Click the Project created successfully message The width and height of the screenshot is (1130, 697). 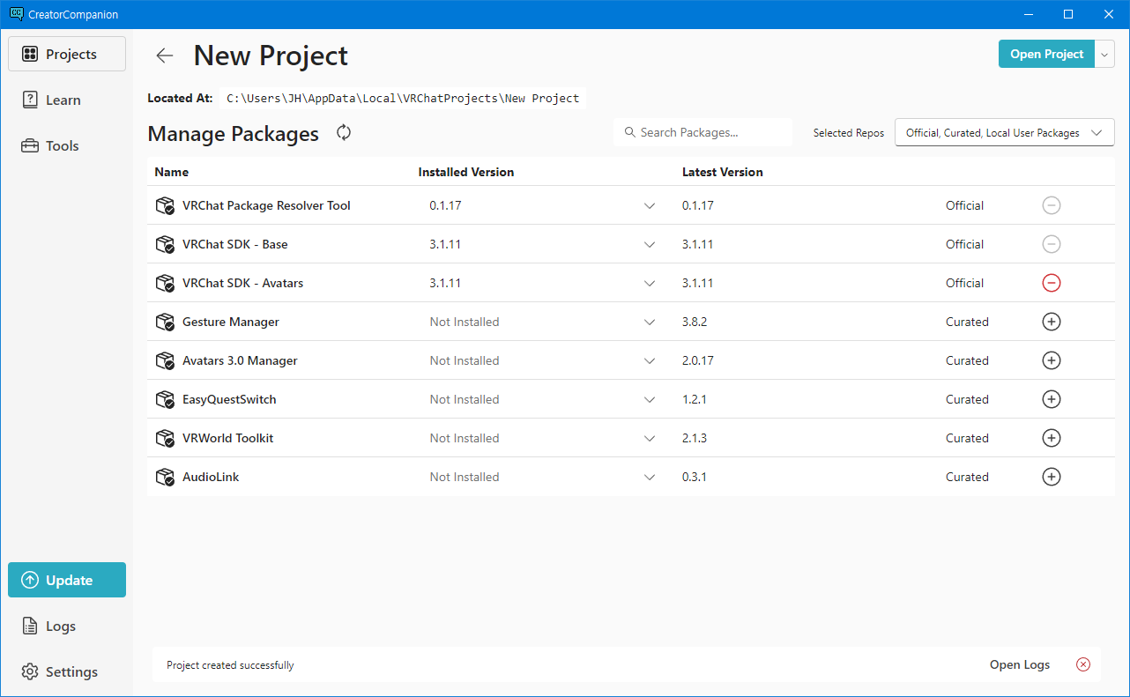coord(230,665)
